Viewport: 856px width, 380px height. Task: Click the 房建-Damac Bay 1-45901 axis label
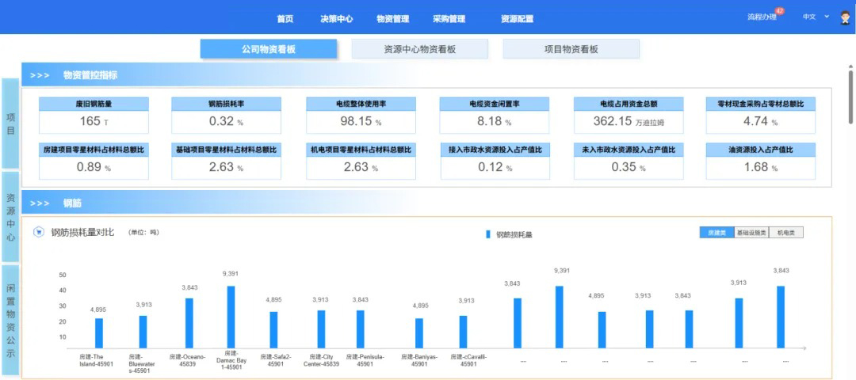[x=231, y=360]
